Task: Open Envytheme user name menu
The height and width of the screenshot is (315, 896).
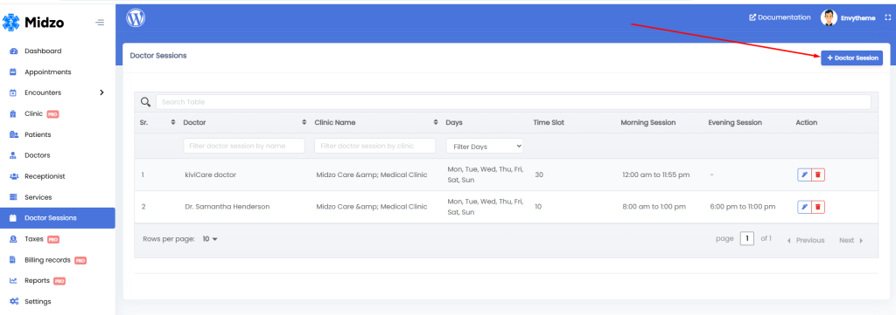Action: pos(857,18)
